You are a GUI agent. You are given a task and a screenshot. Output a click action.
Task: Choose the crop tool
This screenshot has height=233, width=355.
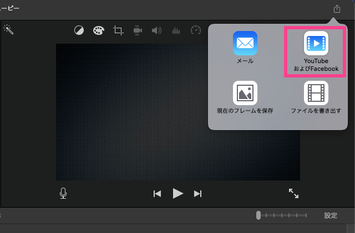[x=118, y=30]
